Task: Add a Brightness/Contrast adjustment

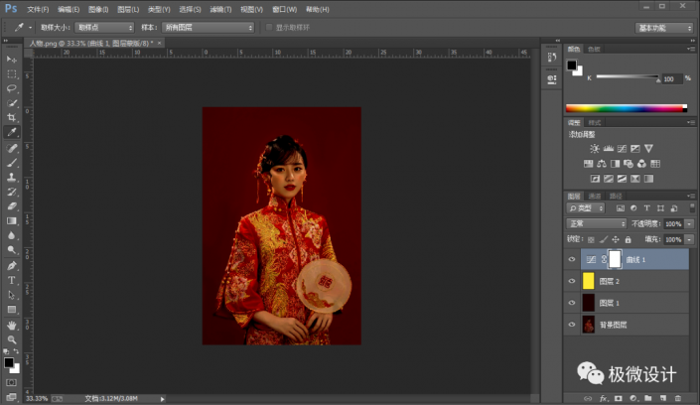Action: (595, 149)
